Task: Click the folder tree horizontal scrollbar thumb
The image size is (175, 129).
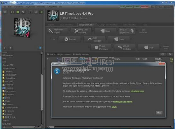Action: click(x=24, y=127)
